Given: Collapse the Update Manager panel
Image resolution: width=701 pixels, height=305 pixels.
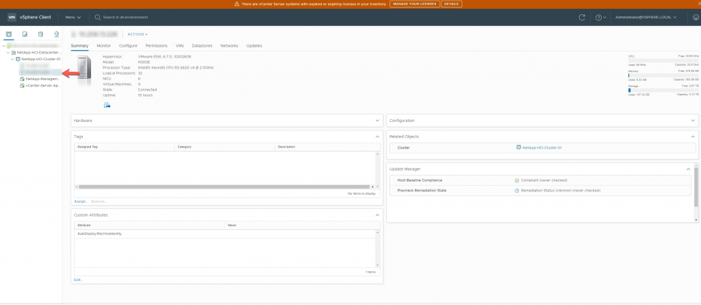Looking at the screenshot, I should pos(689,169).
